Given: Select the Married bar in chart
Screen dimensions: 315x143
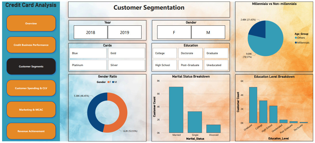Looking at the screenshot, I should point(176,110).
